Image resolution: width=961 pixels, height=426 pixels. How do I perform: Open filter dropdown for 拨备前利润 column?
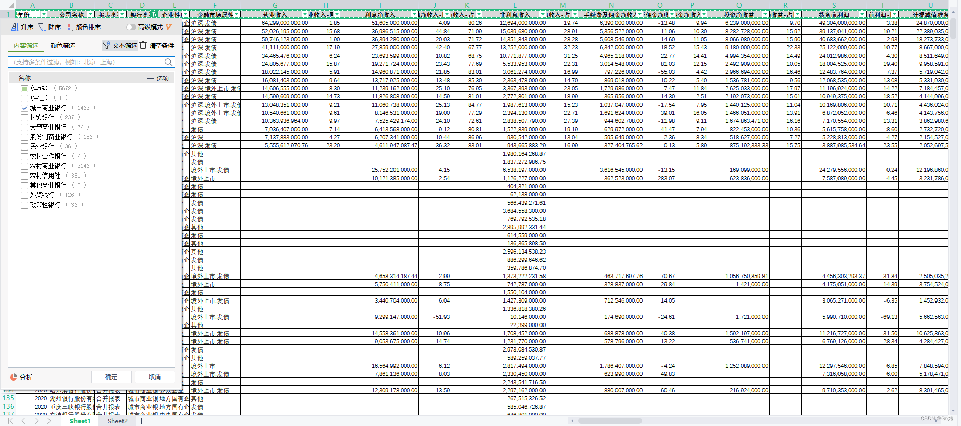point(862,14)
